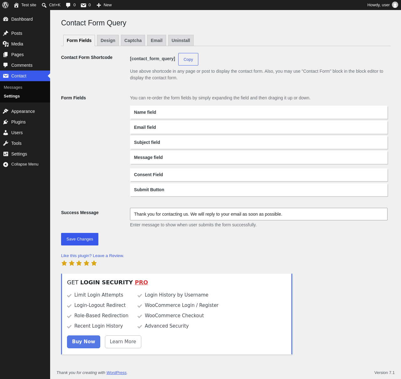Open the WordPress logo menu

(x=5, y=5)
